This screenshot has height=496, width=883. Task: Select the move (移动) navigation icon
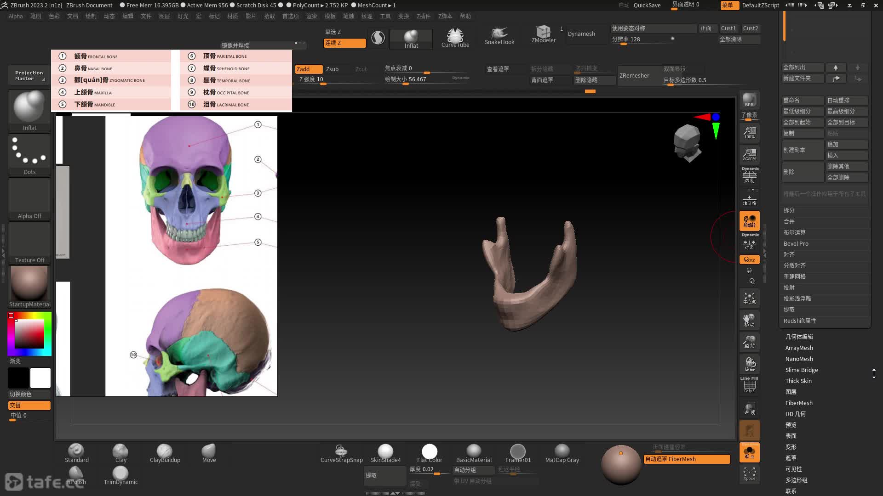(749, 320)
